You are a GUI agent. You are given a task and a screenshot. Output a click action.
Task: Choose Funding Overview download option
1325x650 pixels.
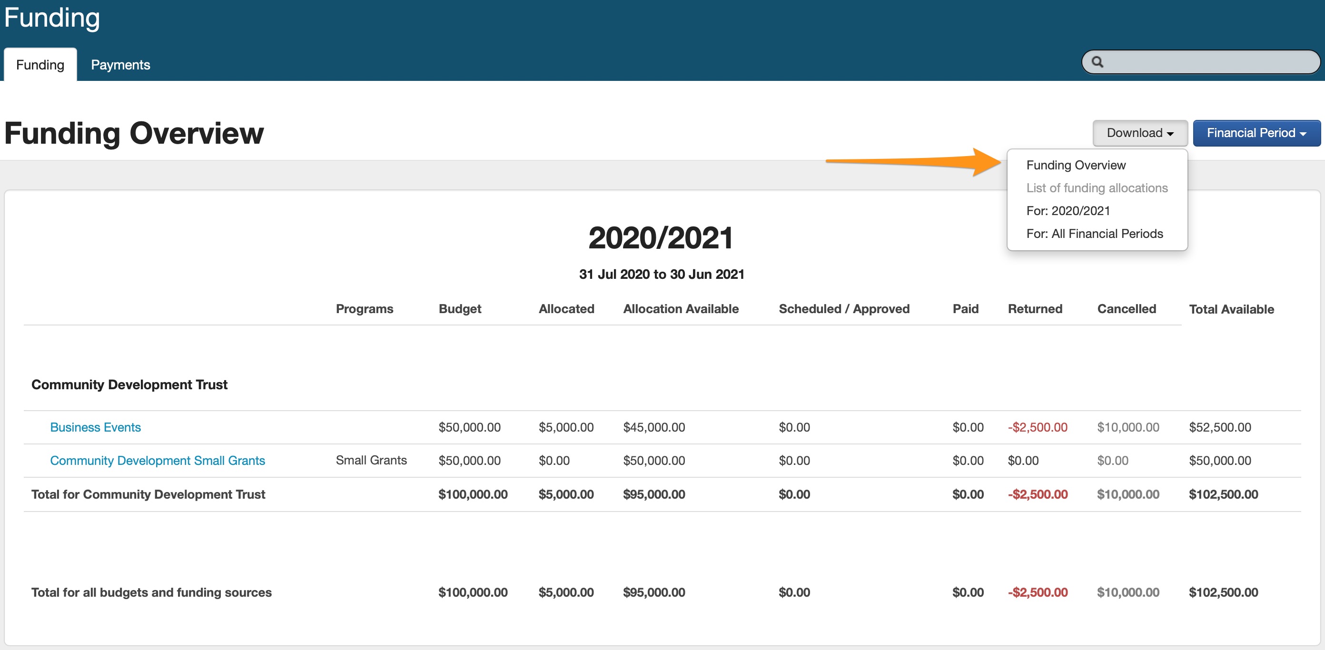1076,165
